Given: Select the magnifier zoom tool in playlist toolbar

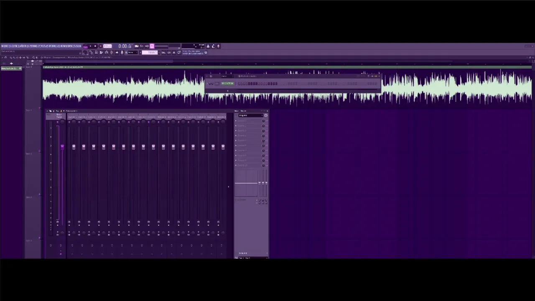Looking at the screenshot, I should 34,57.
